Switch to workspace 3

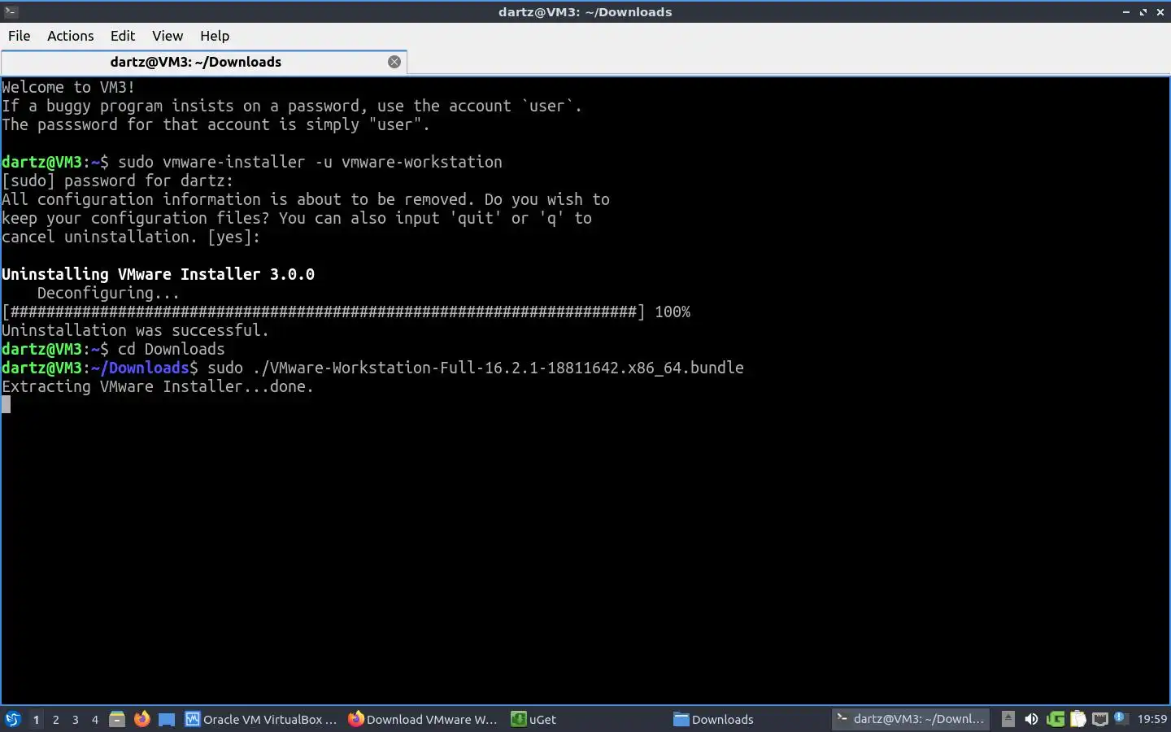[x=75, y=719]
